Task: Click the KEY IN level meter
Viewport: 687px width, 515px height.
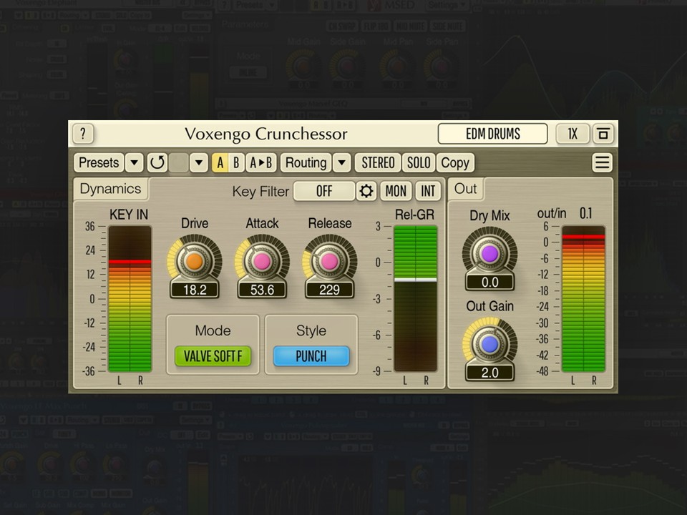Action: (130, 299)
